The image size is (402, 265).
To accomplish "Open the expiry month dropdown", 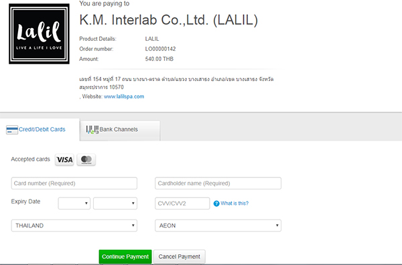I will coord(74,203).
